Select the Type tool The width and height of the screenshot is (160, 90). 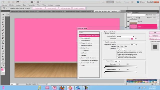[x=3, y=54]
